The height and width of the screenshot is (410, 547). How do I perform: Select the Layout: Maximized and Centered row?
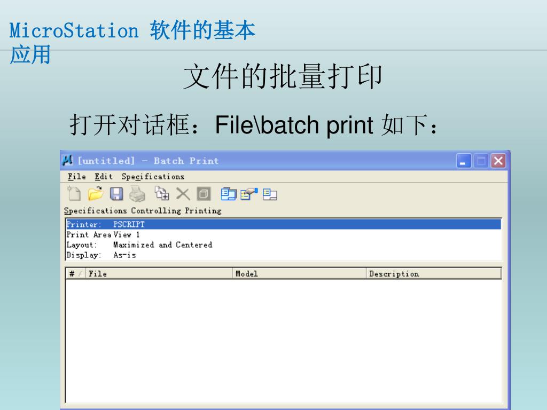[x=283, y=245]
